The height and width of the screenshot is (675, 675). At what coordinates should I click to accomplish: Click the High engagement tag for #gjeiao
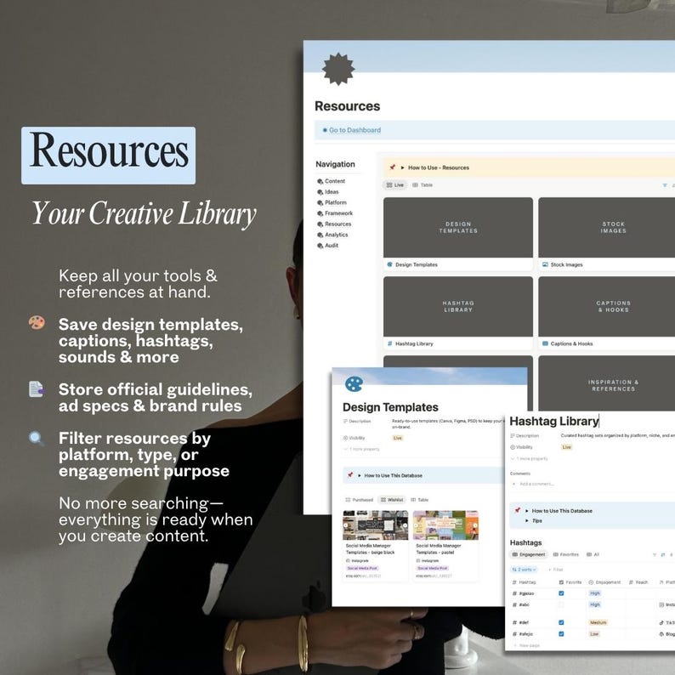[595, 593]
